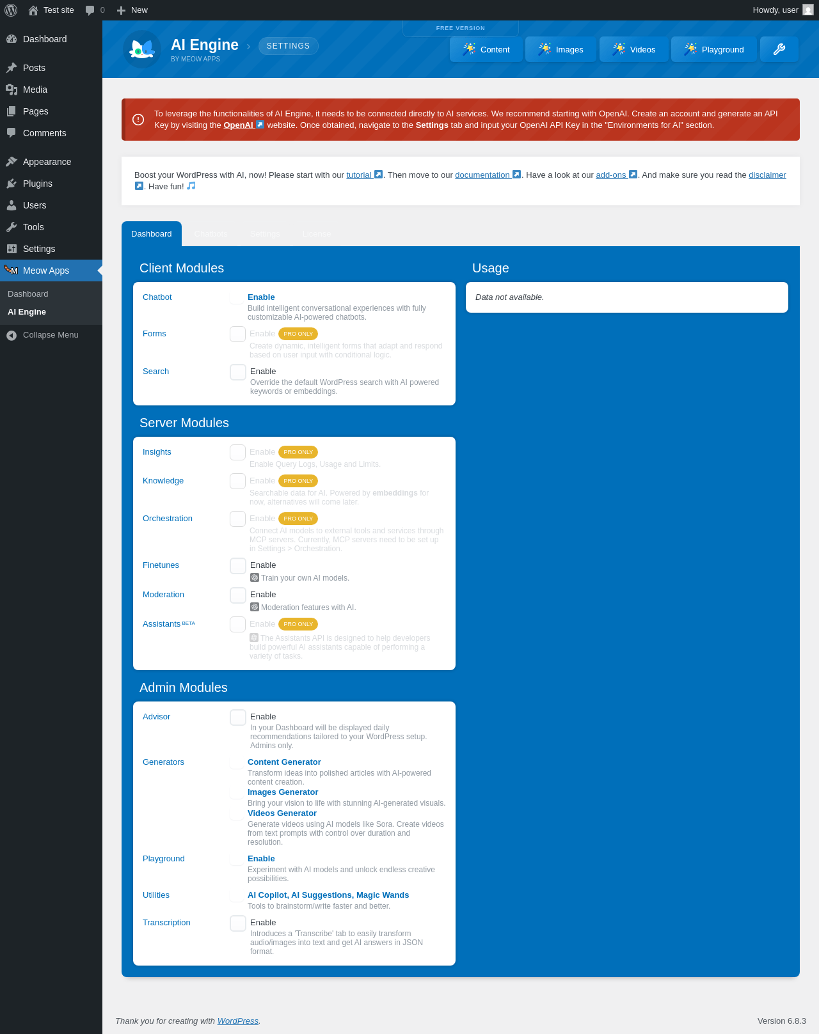Click the magic wand icon beside Images
Viewport: 819px width, 1034px height.
[545, 49]
